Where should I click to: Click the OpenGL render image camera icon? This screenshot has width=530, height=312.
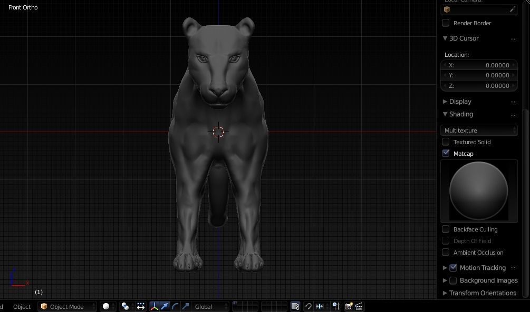349,306
